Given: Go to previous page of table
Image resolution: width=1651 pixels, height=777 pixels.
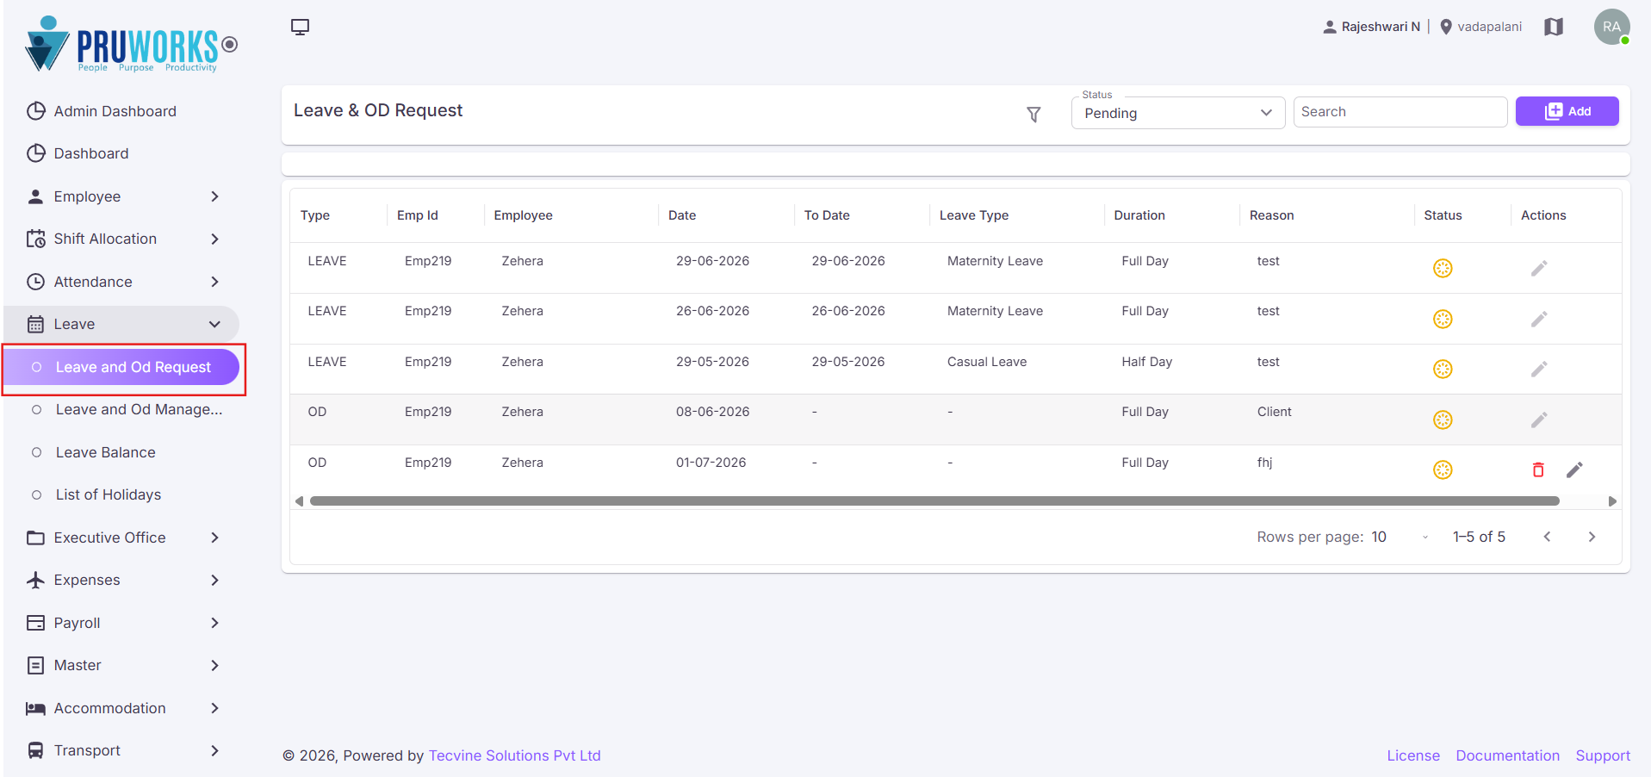Looking at the screenshot, I should pyautogui.click(x=1547, y=537).
